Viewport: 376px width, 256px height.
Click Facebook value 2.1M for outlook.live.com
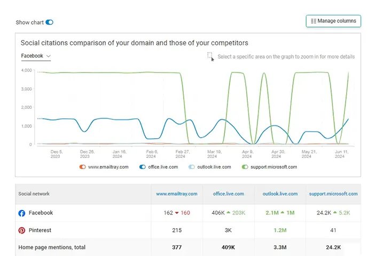coord(272,213)
